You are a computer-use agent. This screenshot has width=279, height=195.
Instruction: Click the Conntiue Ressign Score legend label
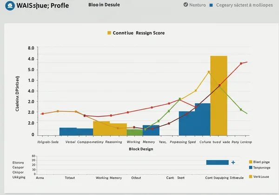(139, 33)
